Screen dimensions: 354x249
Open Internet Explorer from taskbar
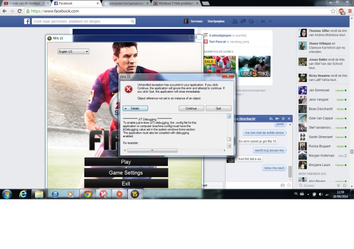tap(23, 194)
